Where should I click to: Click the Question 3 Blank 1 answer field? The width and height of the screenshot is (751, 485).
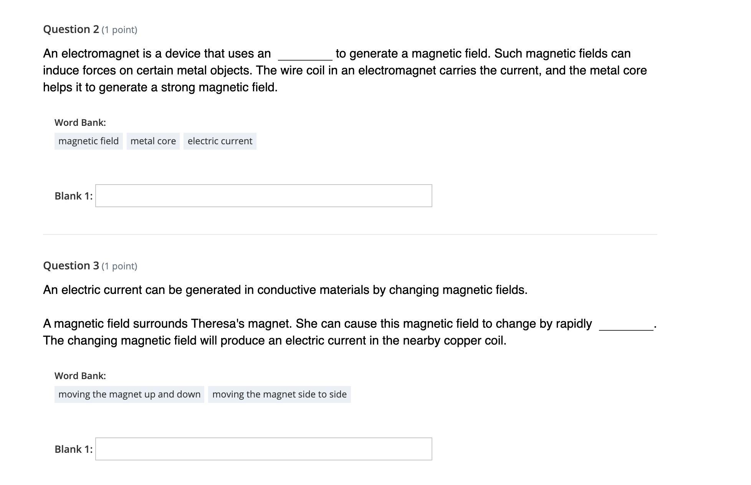click(x=263, y=449)
